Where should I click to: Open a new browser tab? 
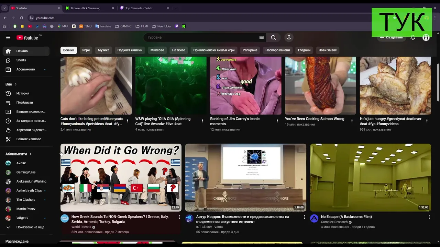click(x=176, y=8)
